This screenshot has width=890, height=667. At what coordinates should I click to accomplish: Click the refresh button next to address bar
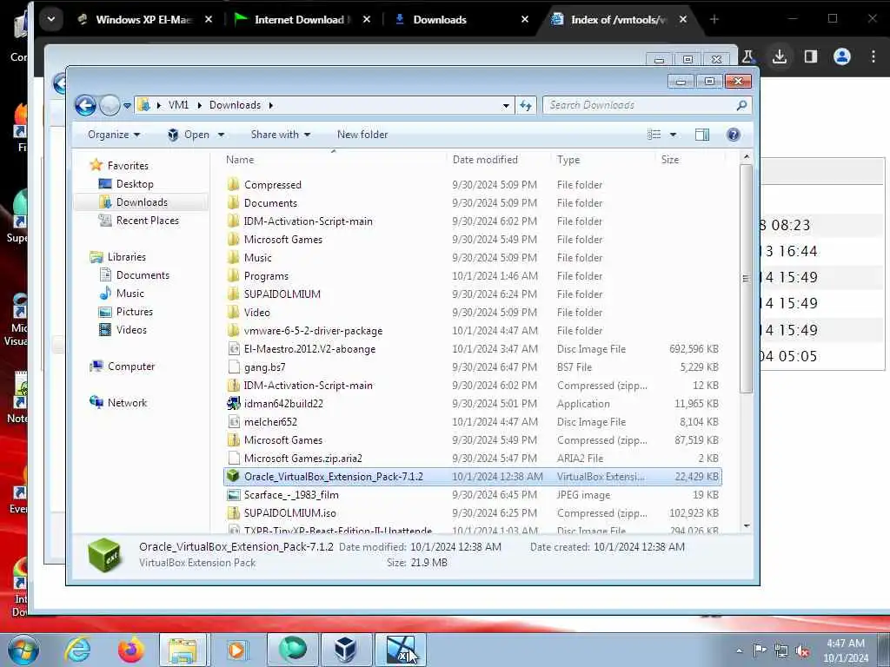[526, 105]
